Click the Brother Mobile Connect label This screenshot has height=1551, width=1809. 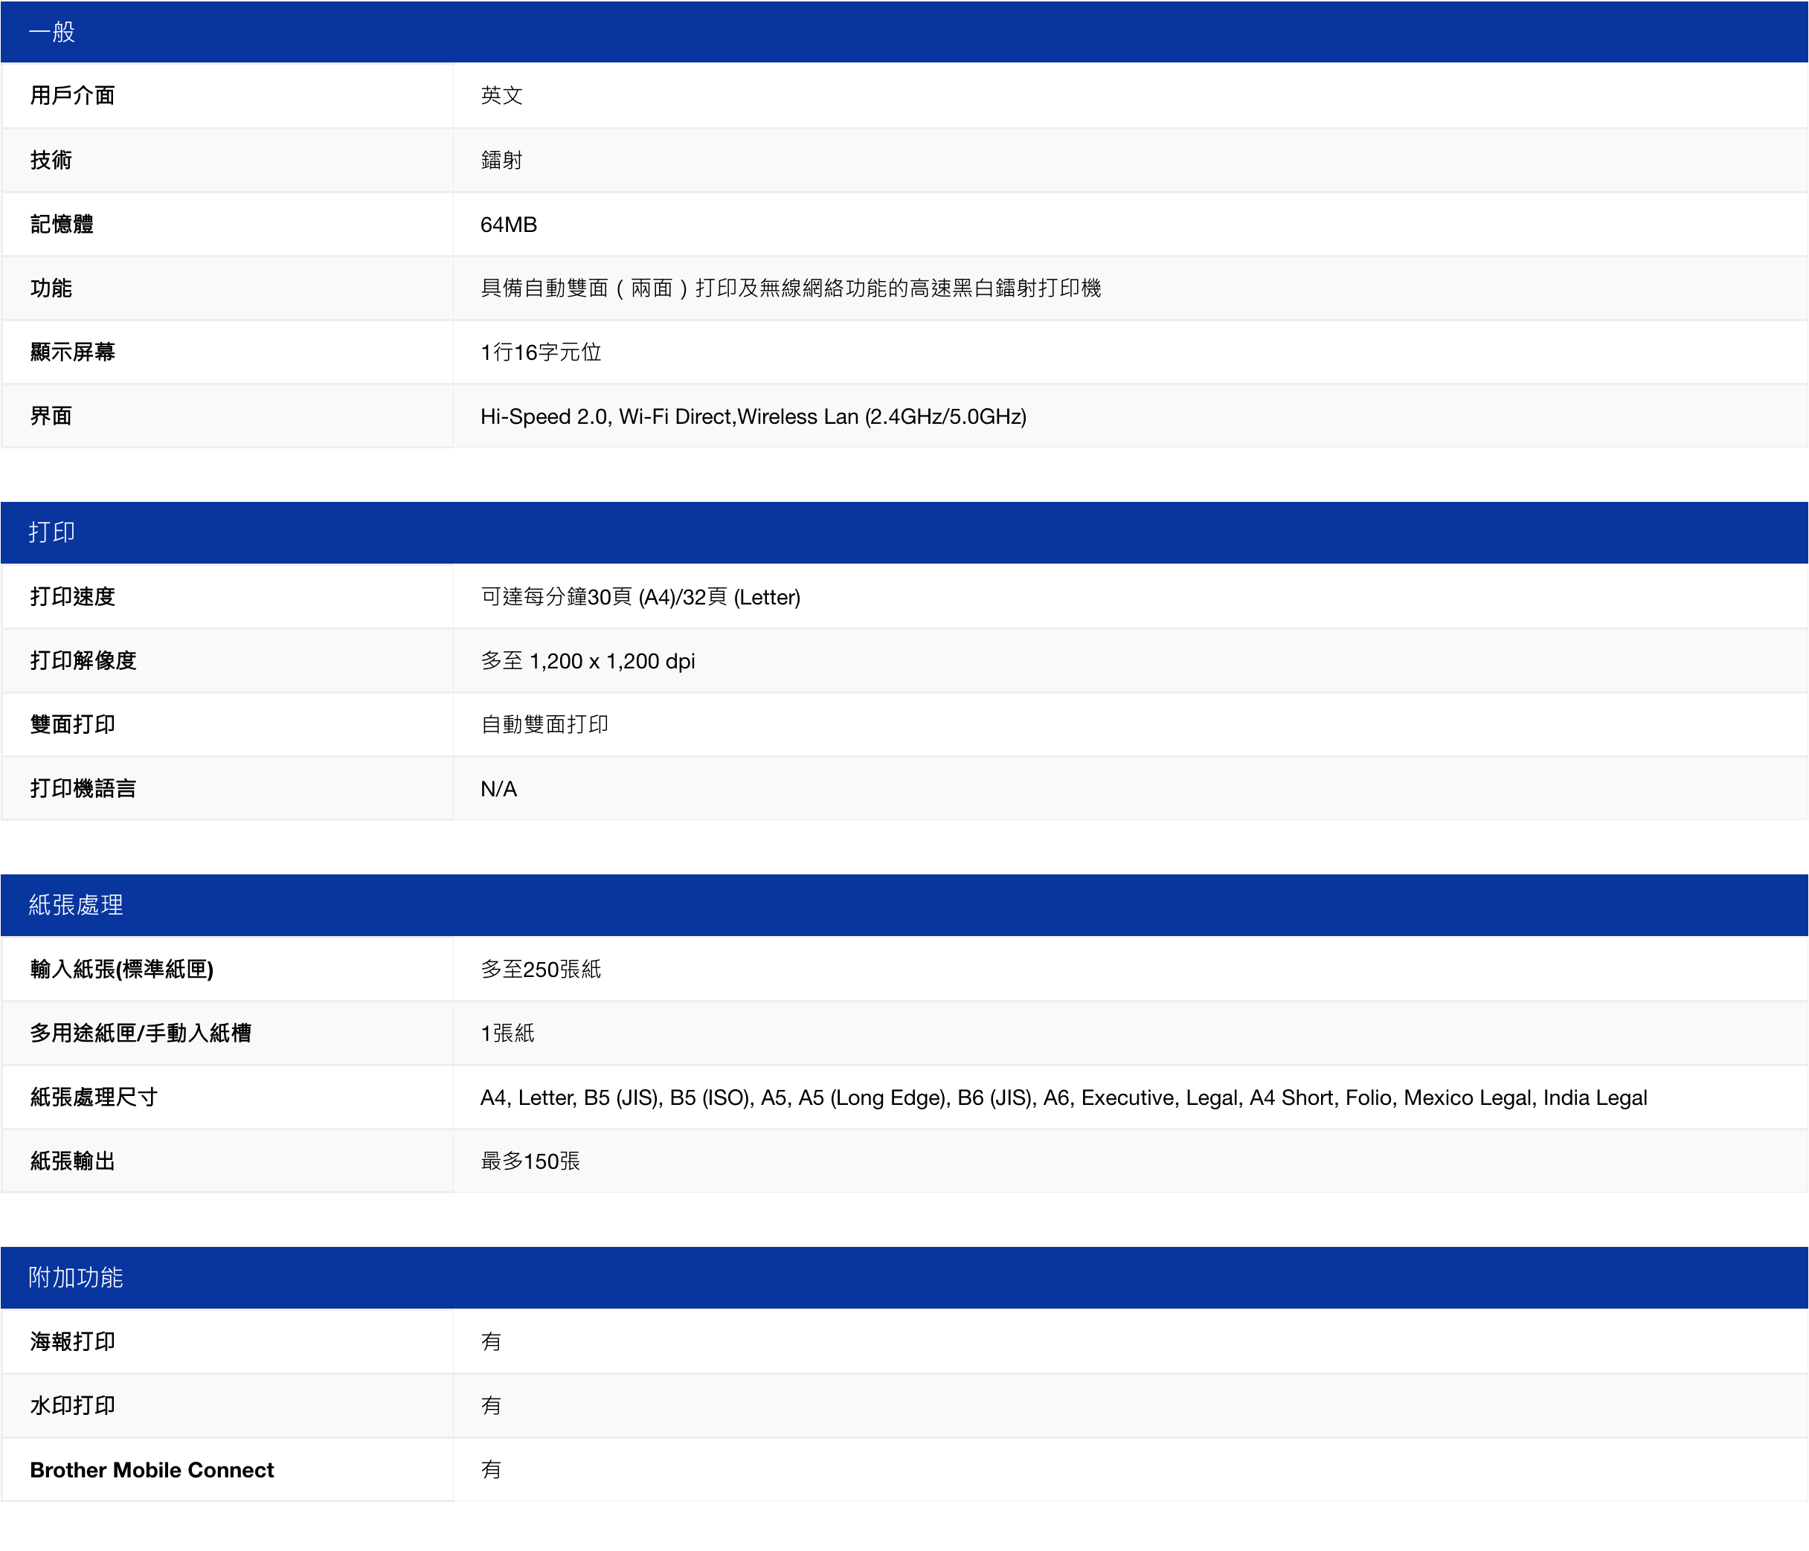coord(152,1470)
